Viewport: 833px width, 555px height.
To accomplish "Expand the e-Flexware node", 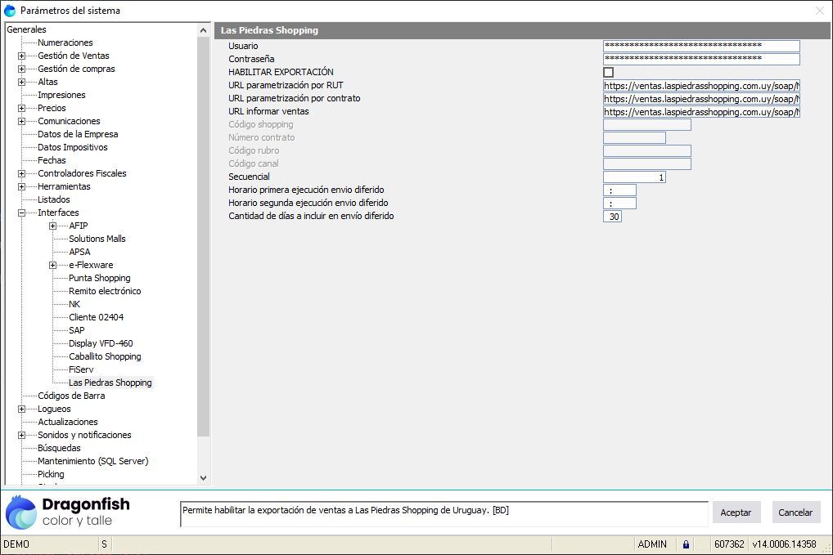I will pyautogui.click(x=52, y=266).
